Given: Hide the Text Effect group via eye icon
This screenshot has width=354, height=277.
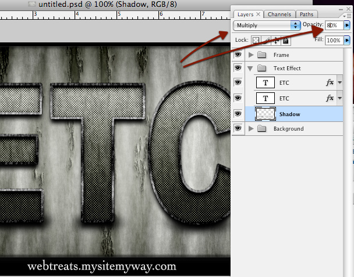Looking at the screenshot, I should tap(238, 68).
